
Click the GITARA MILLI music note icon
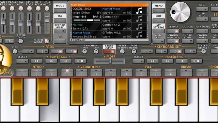pos(139,35)
